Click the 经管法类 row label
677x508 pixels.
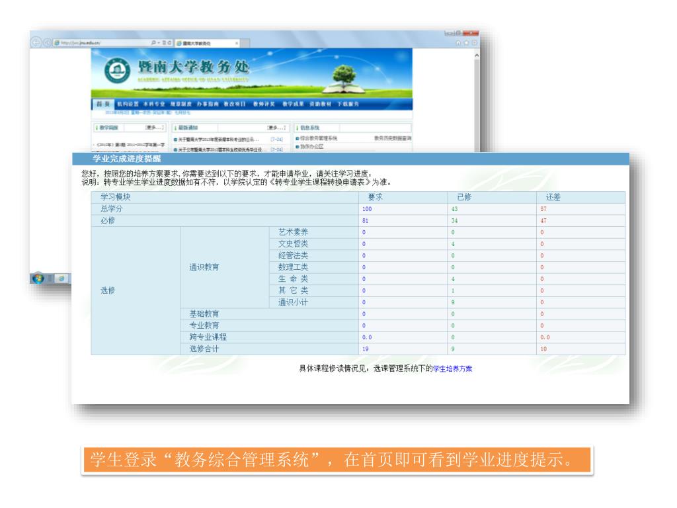click(x=293, y=255)
